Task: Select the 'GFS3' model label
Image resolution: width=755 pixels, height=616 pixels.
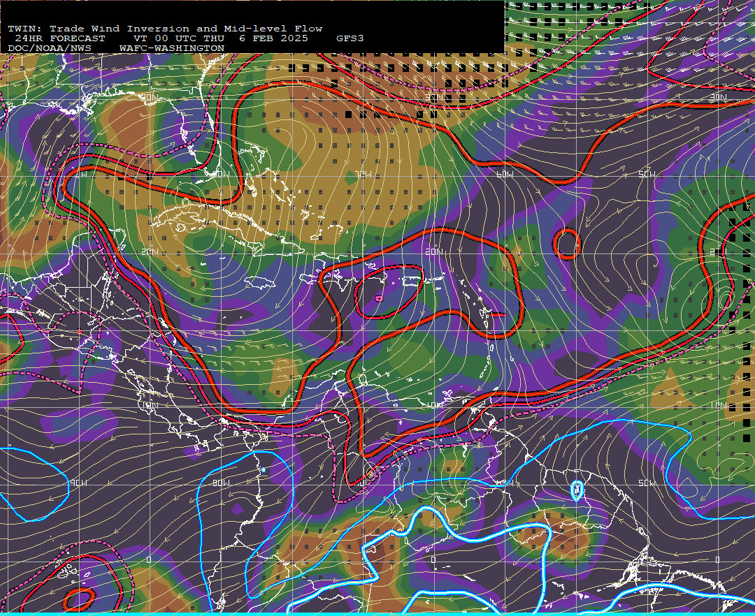Action: click(350, 38)
